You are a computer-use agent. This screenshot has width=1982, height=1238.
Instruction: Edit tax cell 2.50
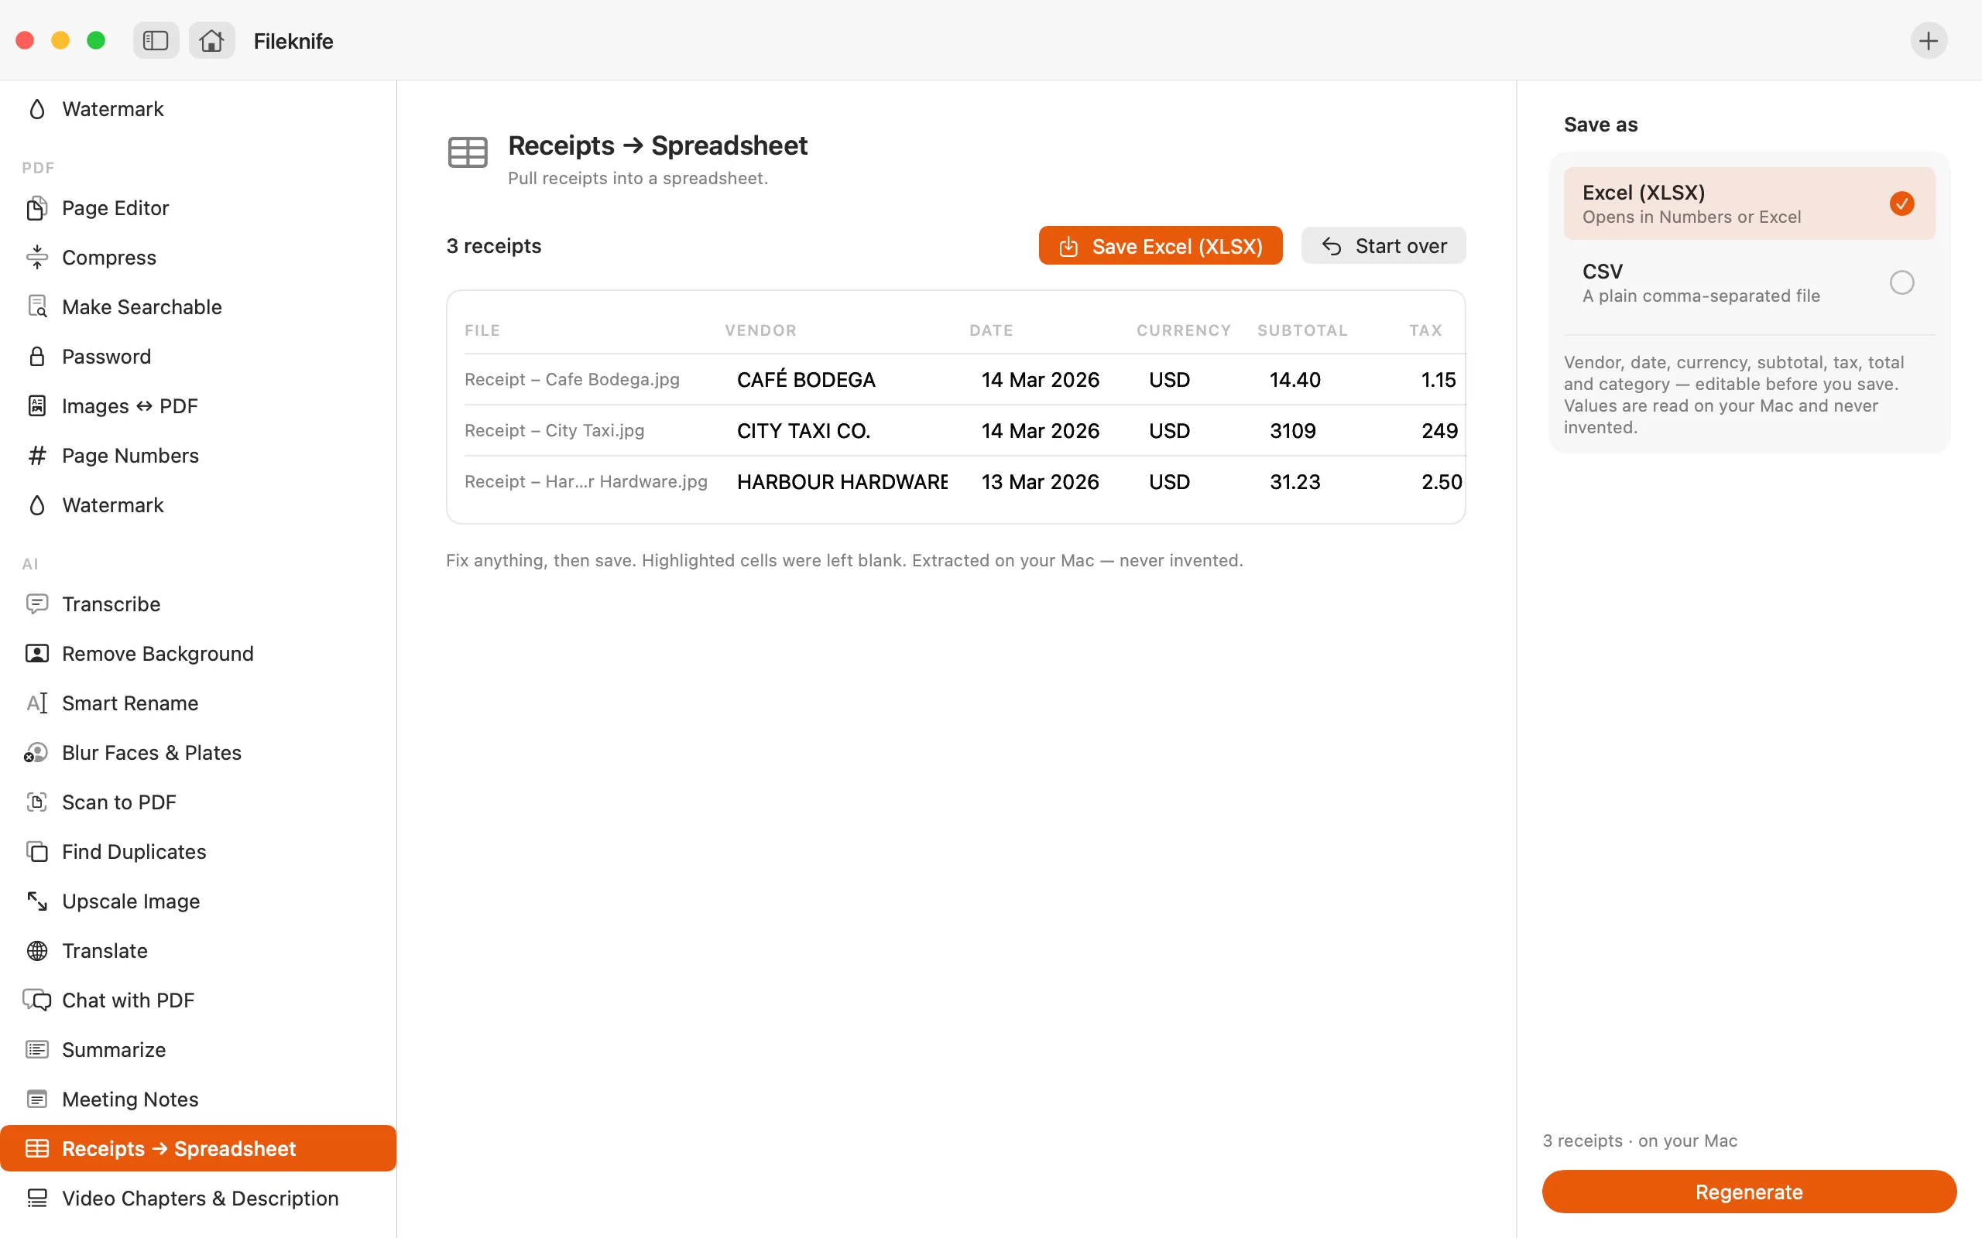point(1442,482)
